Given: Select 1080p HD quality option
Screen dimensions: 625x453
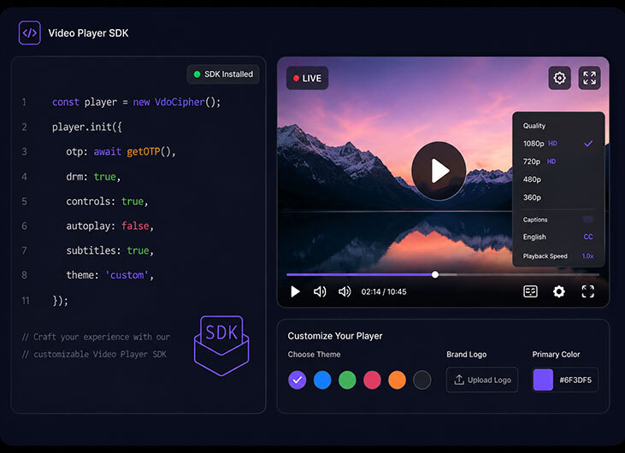Looking at the screenshot, I should (558, 144).
